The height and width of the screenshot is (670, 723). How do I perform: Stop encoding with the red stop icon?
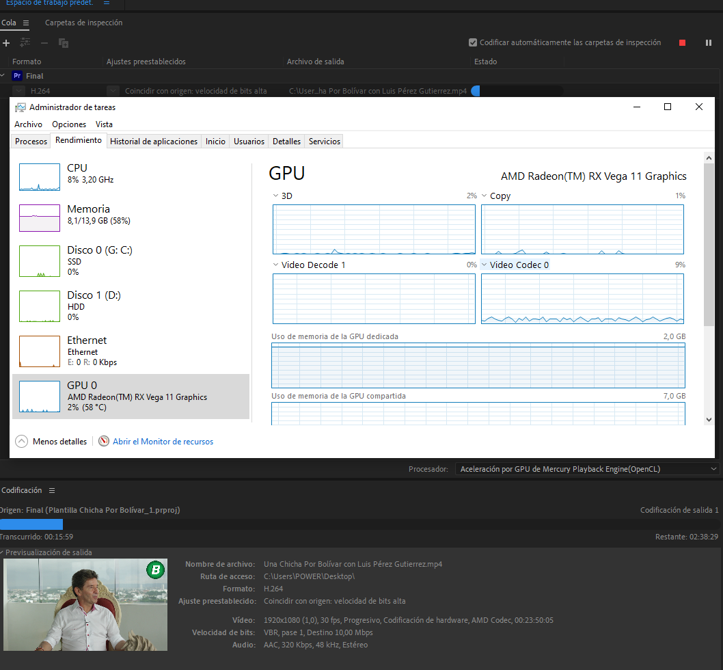[681, 42]
